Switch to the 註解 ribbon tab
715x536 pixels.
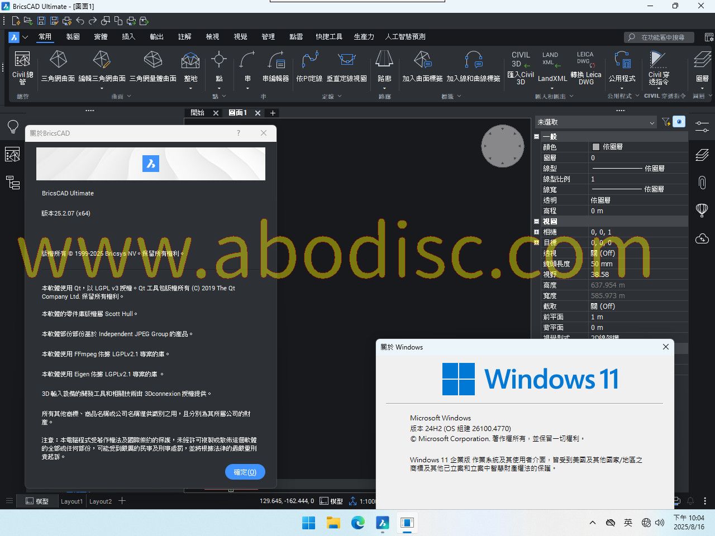coord(184,37)
